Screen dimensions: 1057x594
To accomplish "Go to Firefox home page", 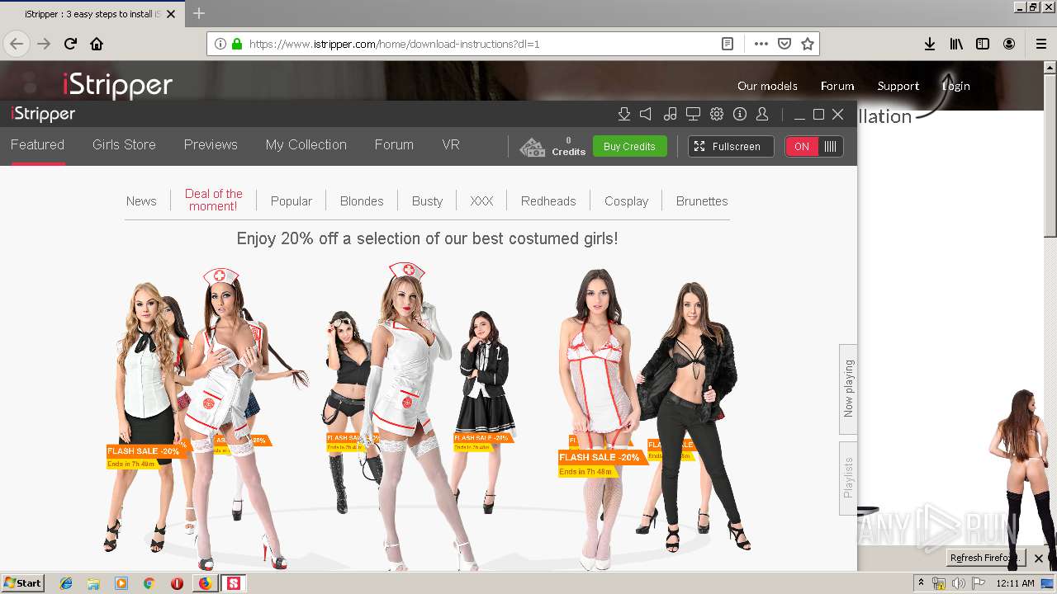I will point(97,44).
